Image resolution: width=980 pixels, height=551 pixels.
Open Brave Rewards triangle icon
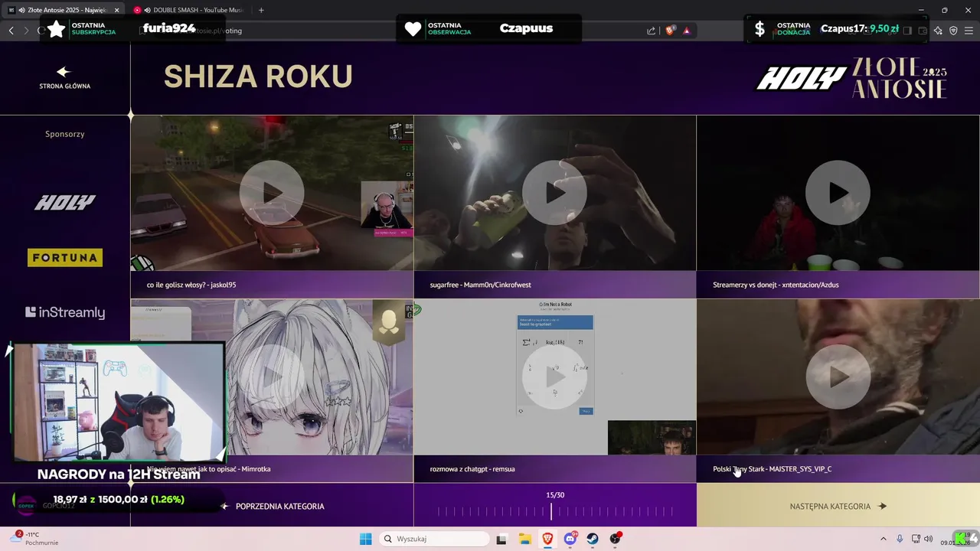(x=687, y=31)
